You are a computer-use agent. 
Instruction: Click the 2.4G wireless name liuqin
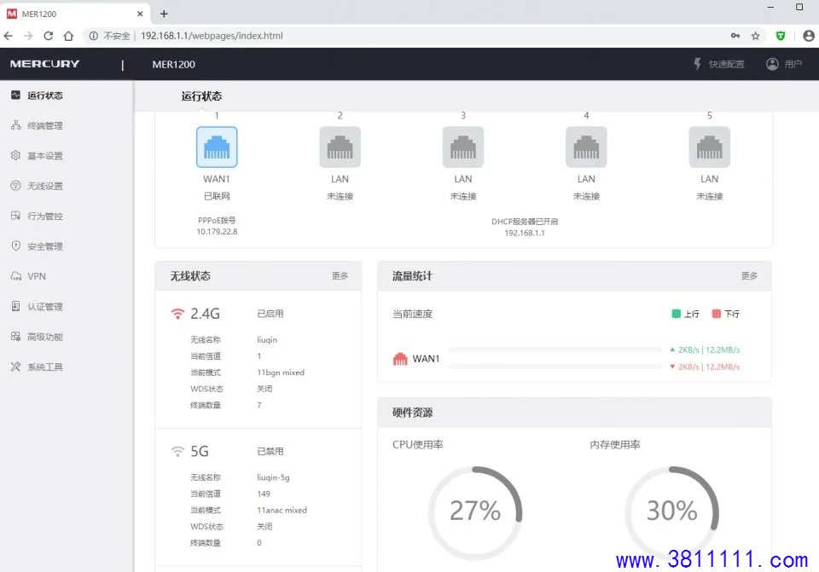pos(267,340)
